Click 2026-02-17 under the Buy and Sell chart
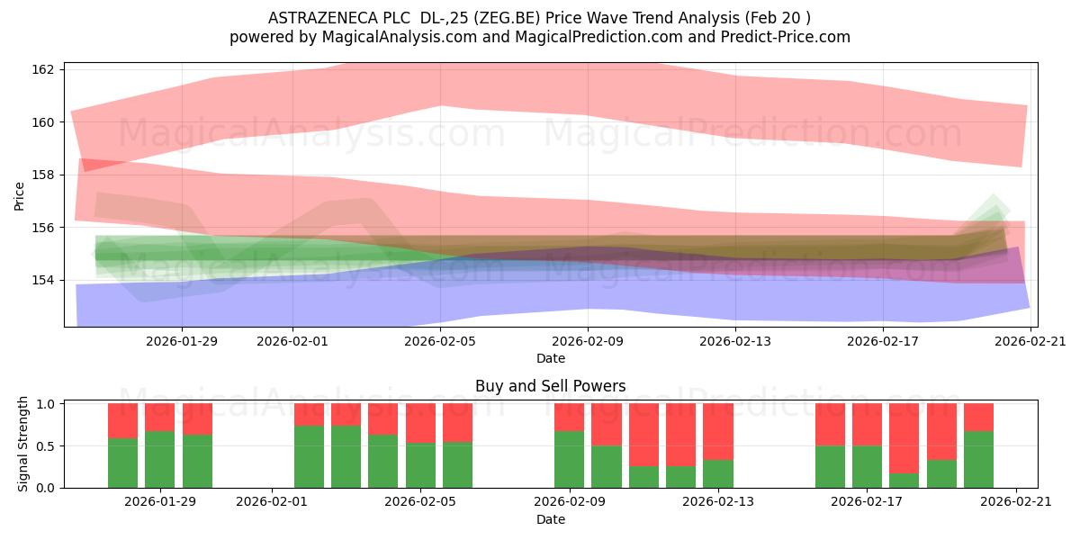This screenshot has width=1080, height=540. (867, 502)
